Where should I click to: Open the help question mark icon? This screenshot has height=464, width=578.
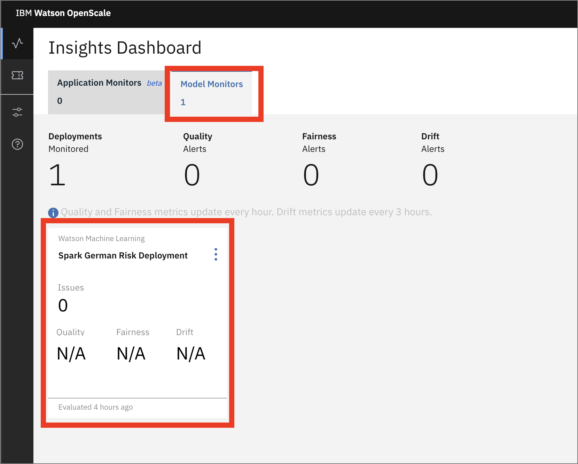(x=17, y=144)
